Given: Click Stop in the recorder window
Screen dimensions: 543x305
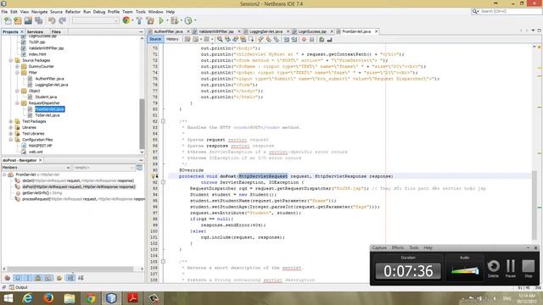Looking at the screenshot, I should pos(528,269).
